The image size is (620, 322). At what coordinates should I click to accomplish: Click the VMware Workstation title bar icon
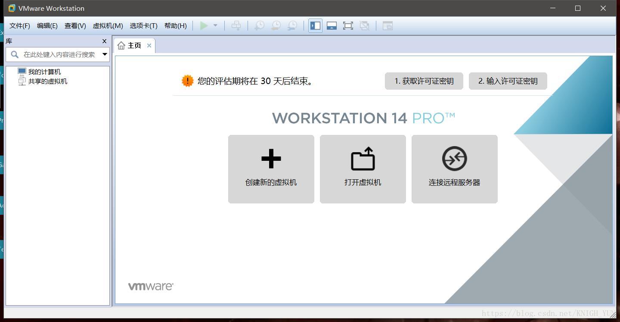(12, 8)
